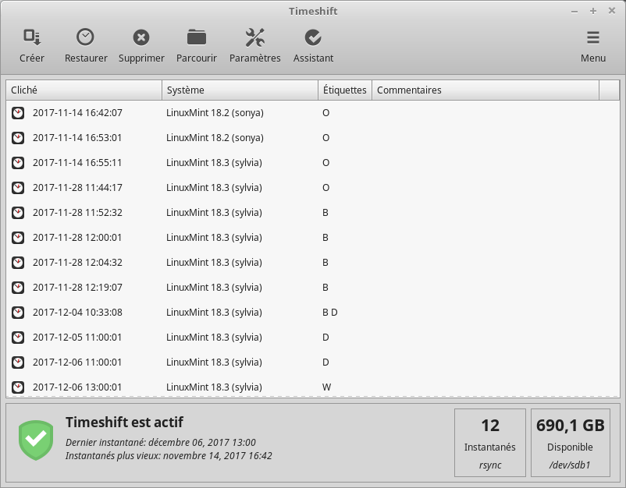Select clock icon of snapshot 2017-11-28 12:19:07
Viewport: 626px width, 488px height.
(x=18, y=288)
